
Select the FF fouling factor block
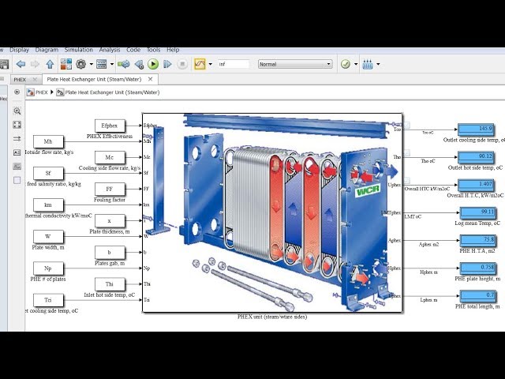click(110, 189)
